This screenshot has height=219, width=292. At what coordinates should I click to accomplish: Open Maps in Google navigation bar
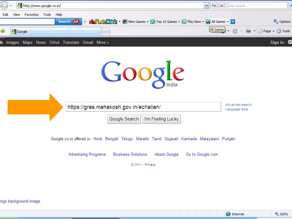[x=28, y=43]
